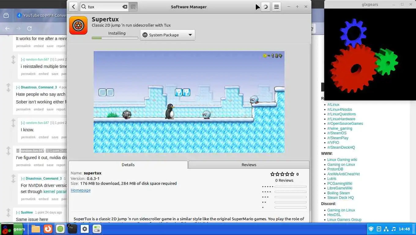The image size is (416, 235).
Task: Open the Supertux Homepage link
Action: (80, 190)
